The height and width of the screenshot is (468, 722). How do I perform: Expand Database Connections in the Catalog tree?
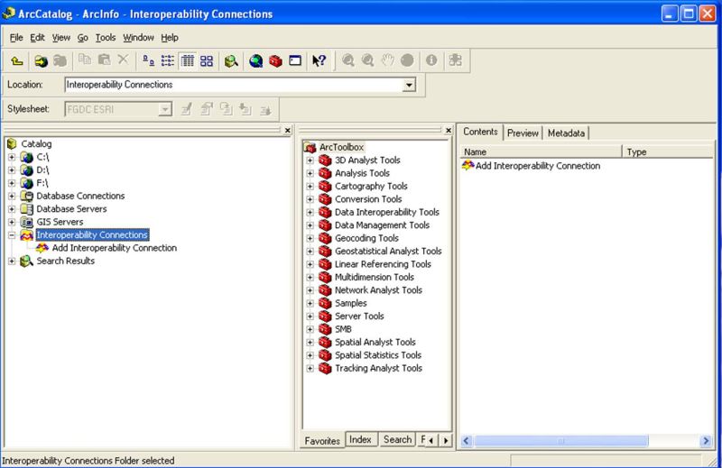click(12, 196)
